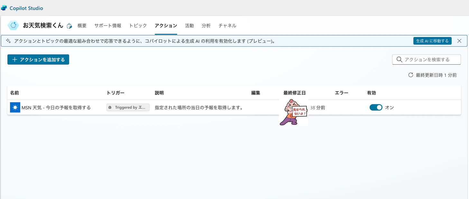Open the Triggered by trigger chip
The height and width of the screenshot is (199, 469).
coord(128,107)
